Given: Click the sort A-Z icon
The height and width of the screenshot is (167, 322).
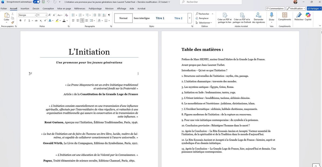Looking at the screenshot, I should pyautogui.click(x=104, y=15).
